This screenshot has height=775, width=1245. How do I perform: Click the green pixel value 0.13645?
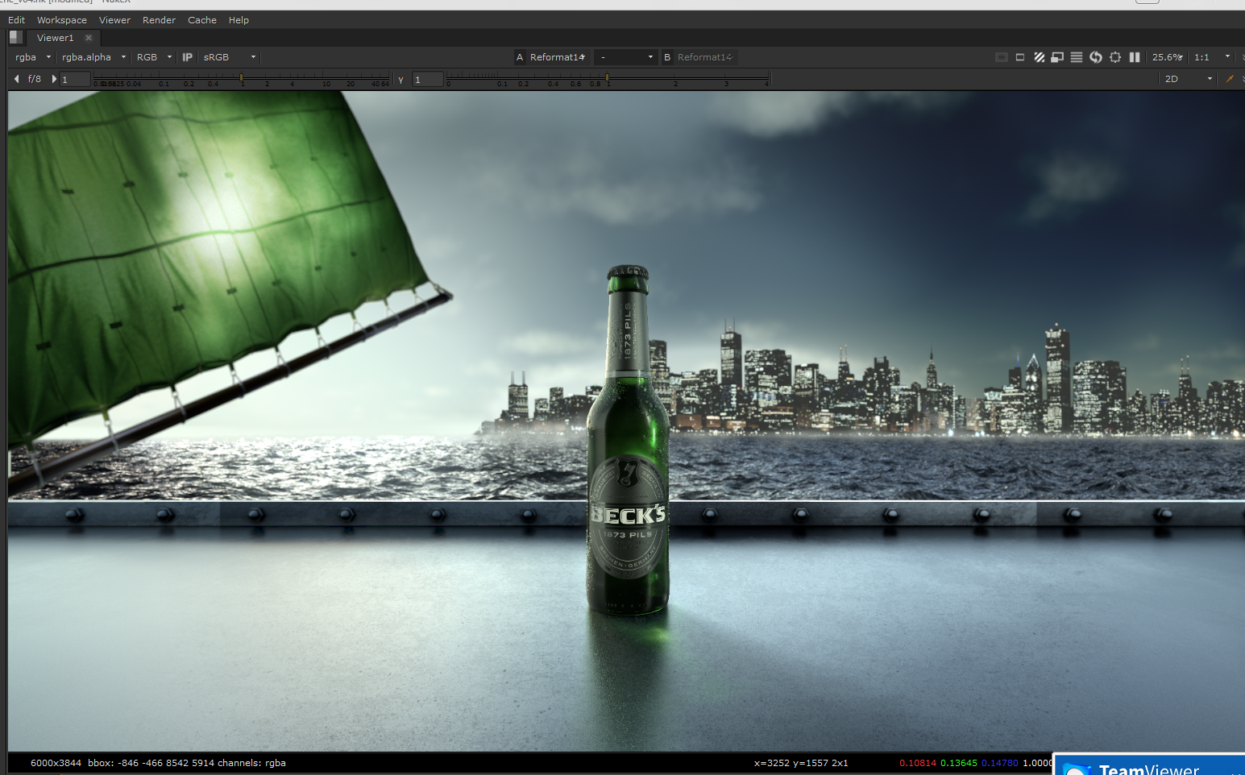[959, 763]
